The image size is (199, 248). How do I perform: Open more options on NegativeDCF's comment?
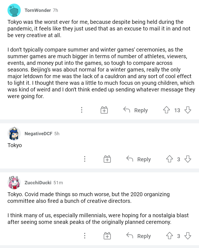(x=85, y=159)
